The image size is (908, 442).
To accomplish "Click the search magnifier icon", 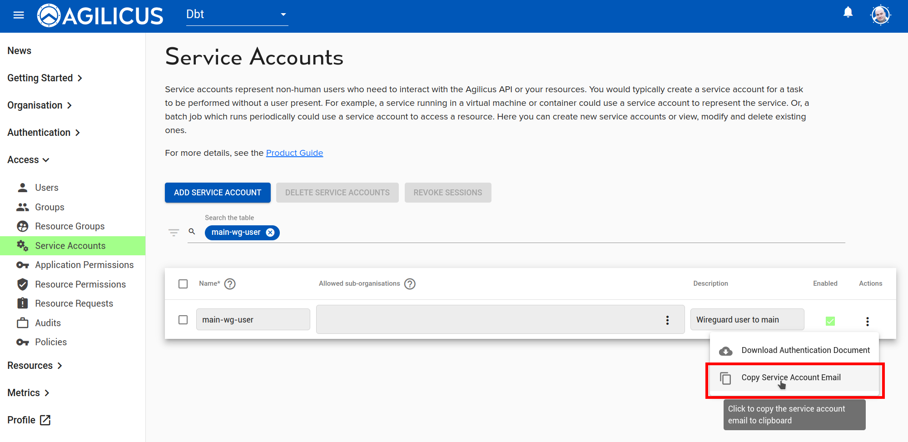I will click(x=192, y=232).
